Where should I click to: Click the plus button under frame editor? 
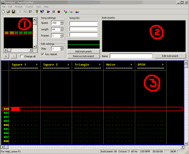coord(6,56)
